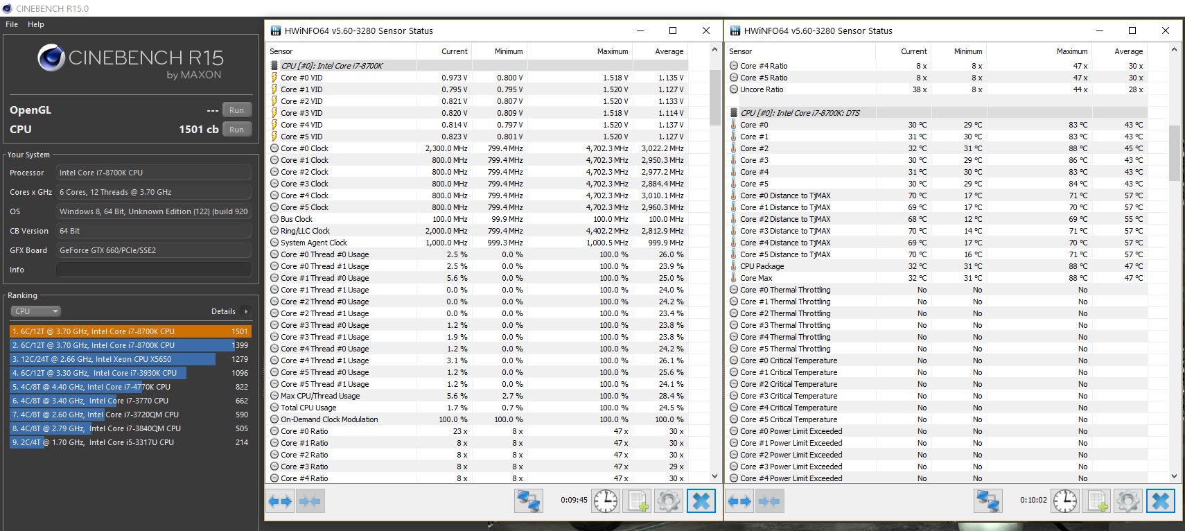The image size is (1185, 531).
Task: Click down scroll arrow in left HWiNFO window
Action: click(x=715, y=477)
